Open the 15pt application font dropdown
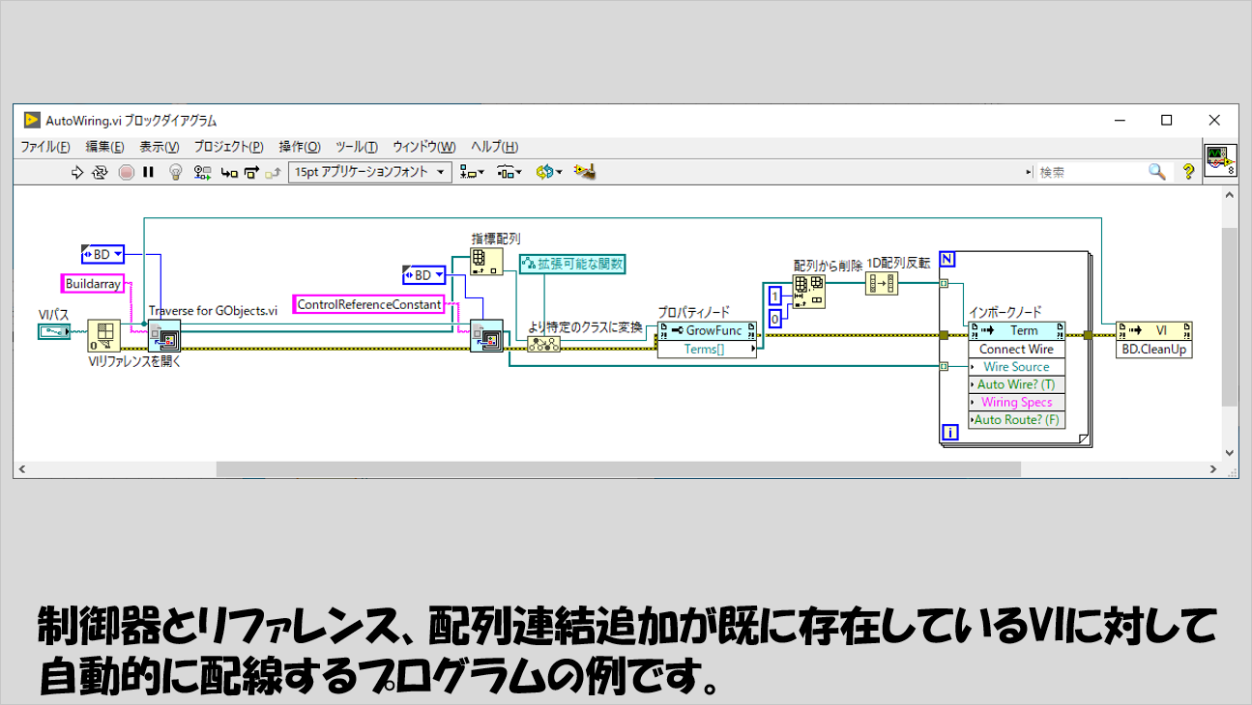The height and width of the screenshot is (705, 1252). pos(370,172)
